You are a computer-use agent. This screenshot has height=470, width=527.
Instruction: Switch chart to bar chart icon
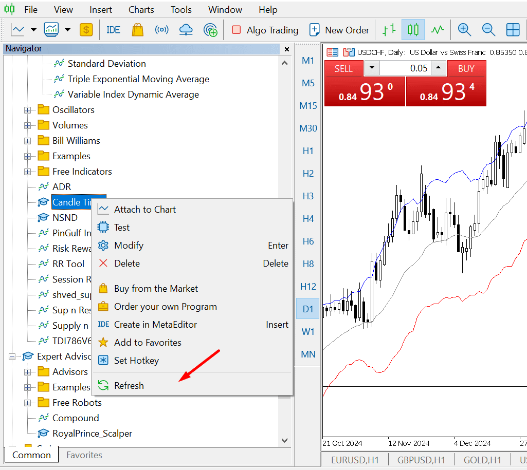pos(389,30)
